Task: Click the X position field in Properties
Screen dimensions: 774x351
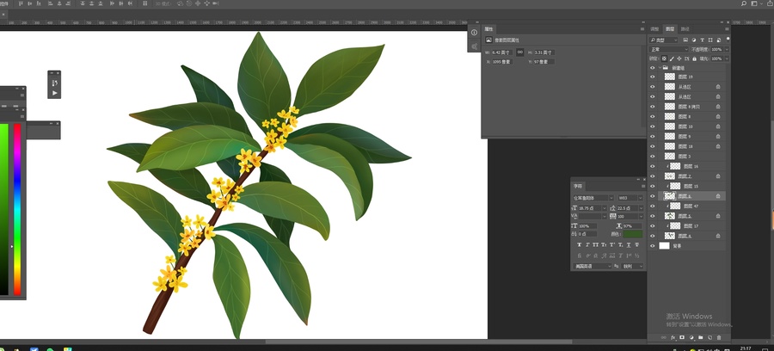Action: click(502, 62)
